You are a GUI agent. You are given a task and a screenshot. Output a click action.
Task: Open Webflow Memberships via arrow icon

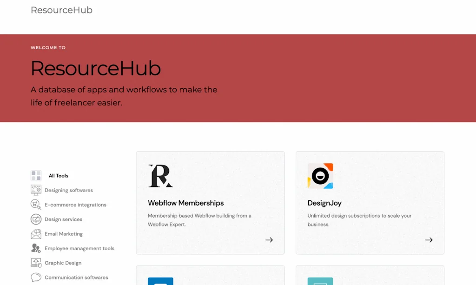click(269, 240)
